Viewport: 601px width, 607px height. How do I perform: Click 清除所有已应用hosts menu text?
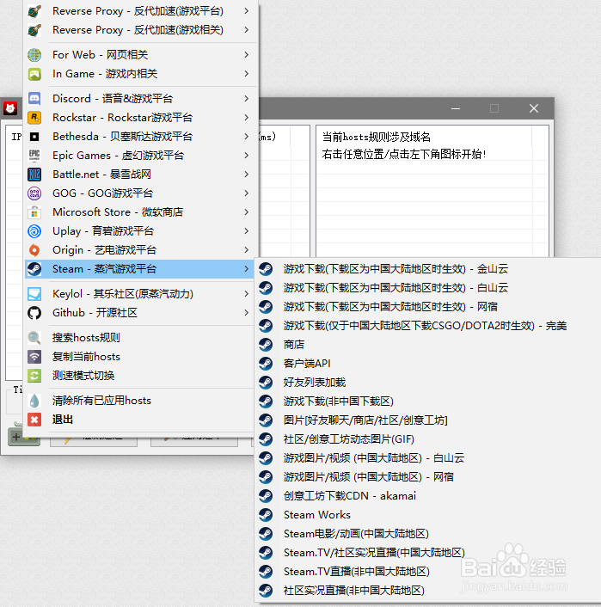[101, 401]
